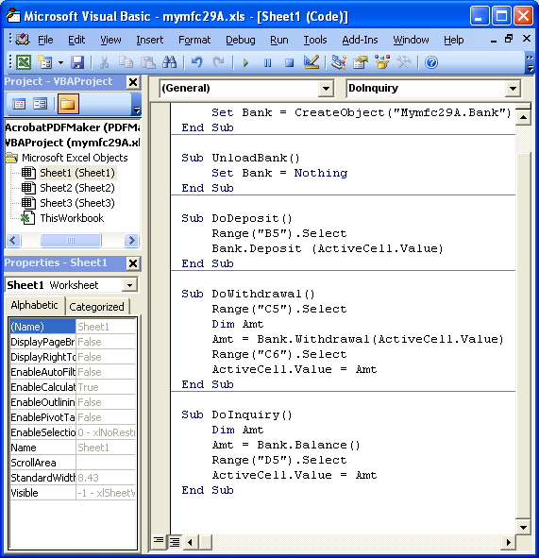Open the Toolbox hammer-and-wrench icon
This screenshot has width=539, height=558.
coord(404,62)
